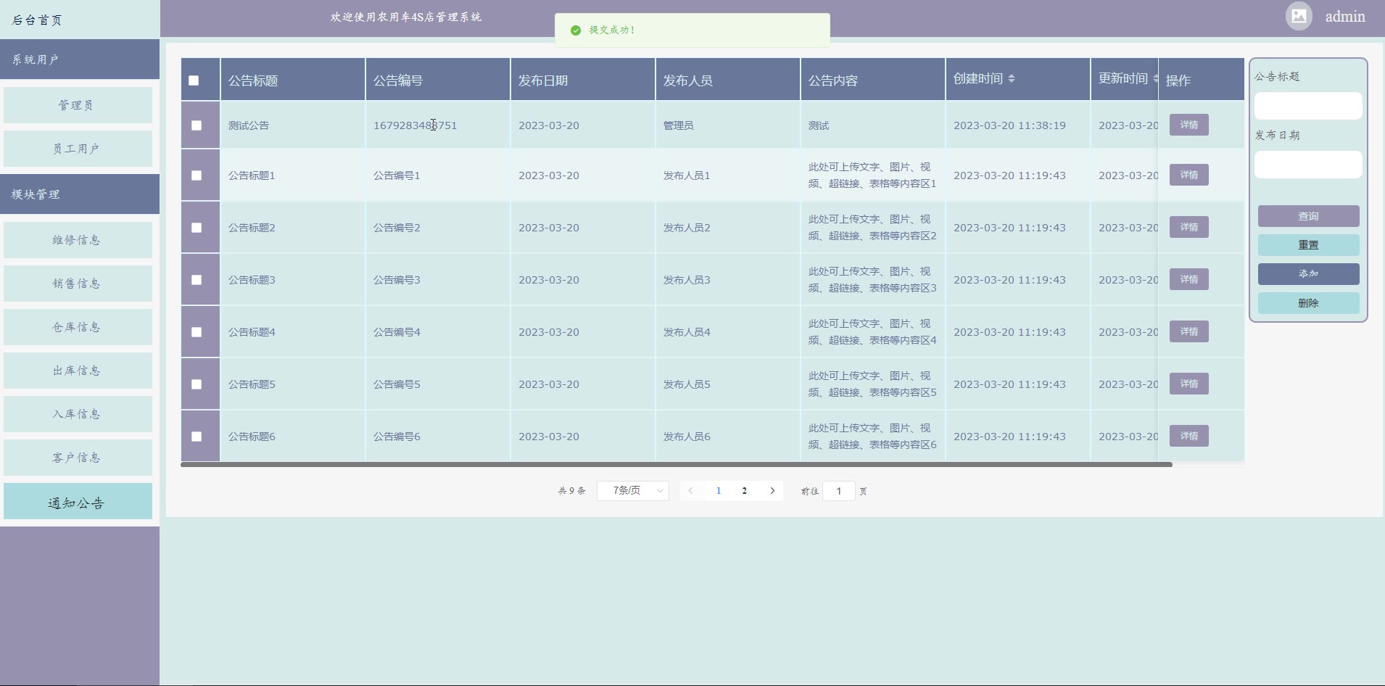Open 入库信息 menu item
The width and height of the screenshot is (1385, 686).
pos(78,414)
